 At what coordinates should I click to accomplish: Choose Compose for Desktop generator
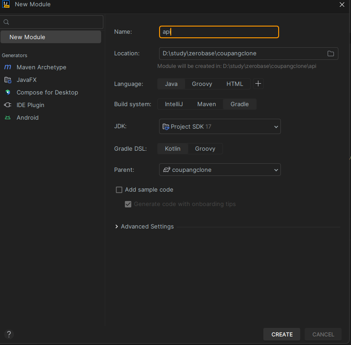pos(47,92)
